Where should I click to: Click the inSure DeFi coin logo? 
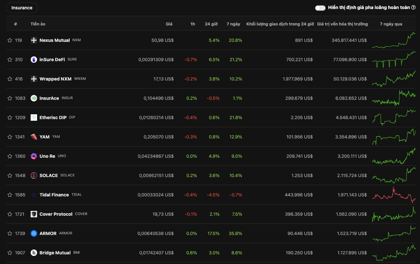pos(34,60)
